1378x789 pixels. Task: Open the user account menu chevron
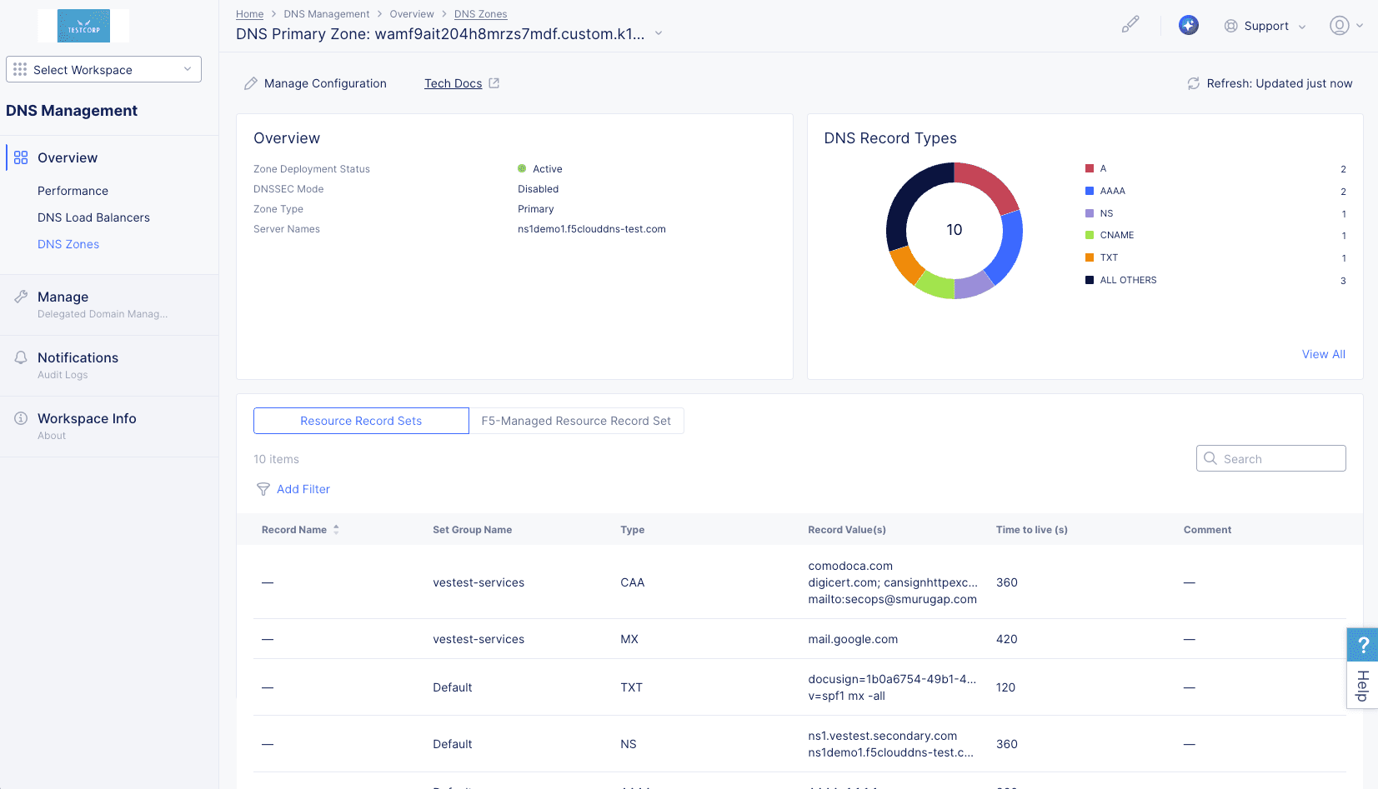click(x=1358, y=26)
